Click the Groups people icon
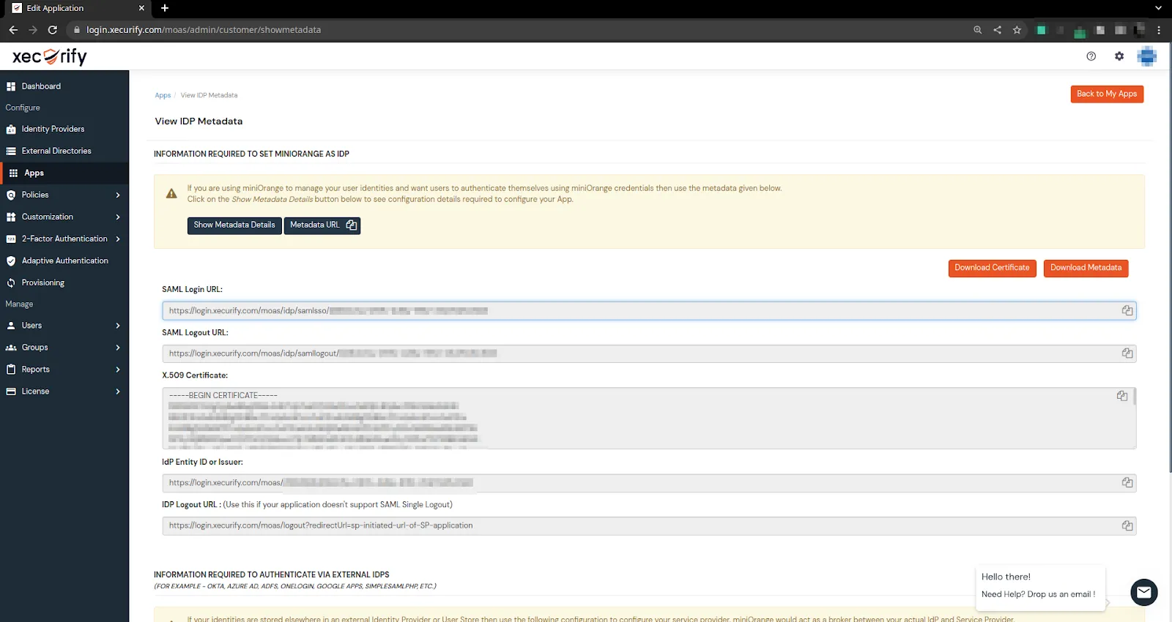Screen dimensions: 1172x622 point(11,348)
